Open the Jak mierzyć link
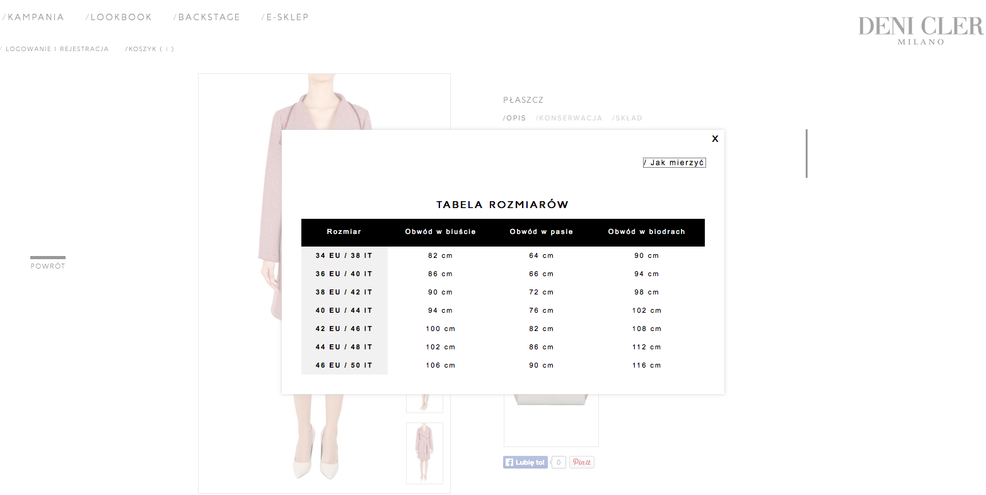The width and height of the screenshot is (986, 495). tap(675, 163)
